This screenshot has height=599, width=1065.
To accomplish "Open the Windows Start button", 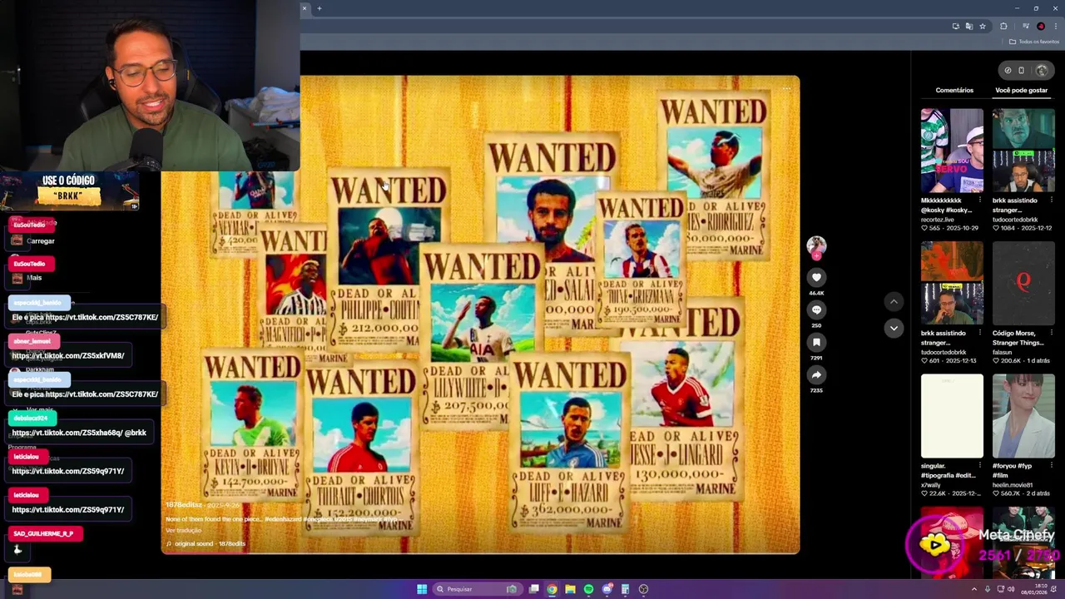I will 422,589.
